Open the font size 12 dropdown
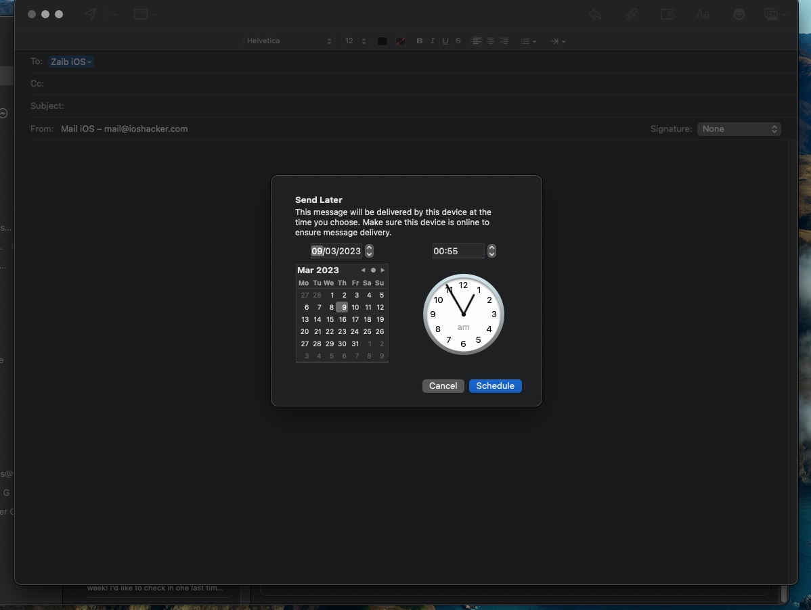 pyautogui.click(x=355, y=41)
